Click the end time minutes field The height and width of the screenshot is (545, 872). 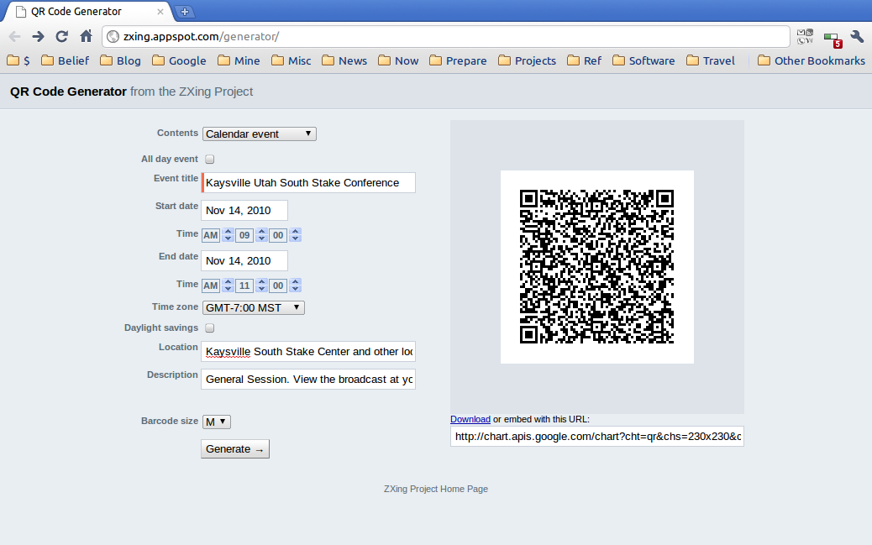click(x=278, y=286)
